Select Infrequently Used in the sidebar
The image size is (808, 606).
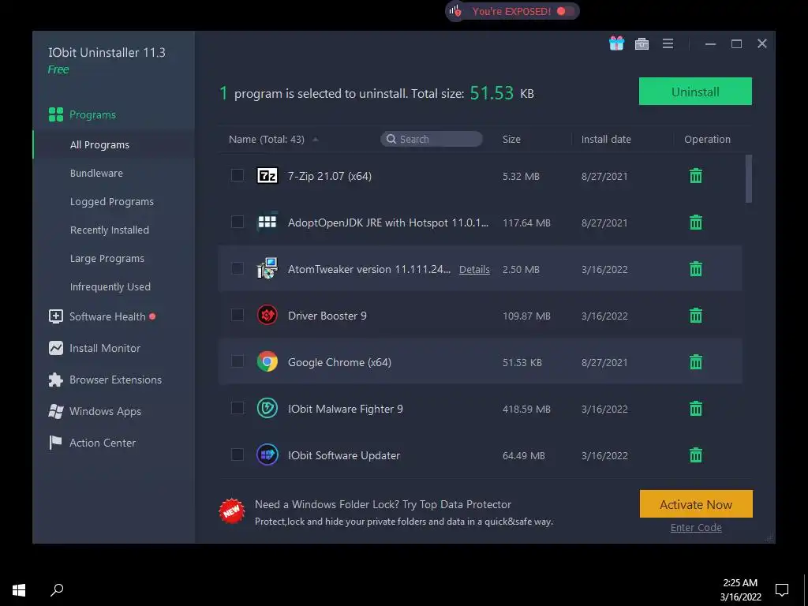[110, 286]
